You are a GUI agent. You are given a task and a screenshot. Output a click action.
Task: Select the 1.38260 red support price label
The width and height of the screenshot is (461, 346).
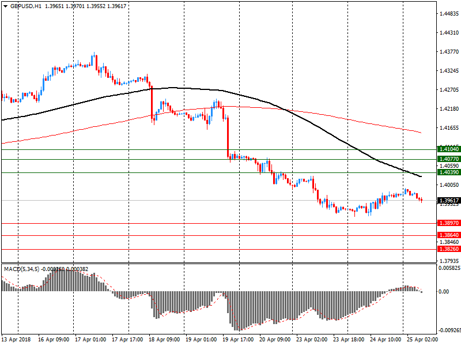(x=449, y=249)
